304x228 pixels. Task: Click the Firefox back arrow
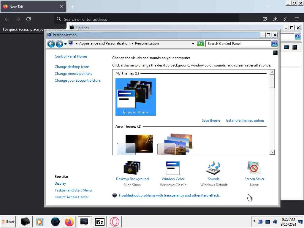coord(7,19)
